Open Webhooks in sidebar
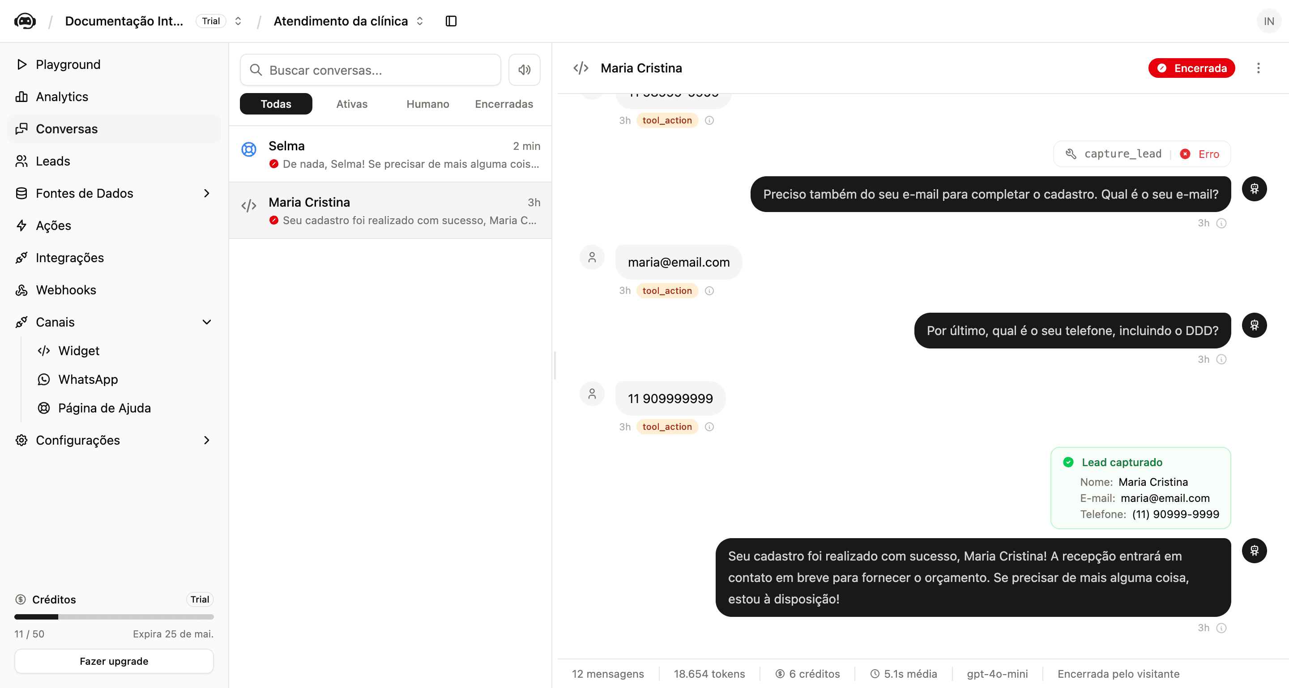 point(114,290)
